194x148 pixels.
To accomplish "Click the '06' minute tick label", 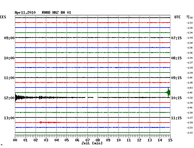I will tap(77, 140).
